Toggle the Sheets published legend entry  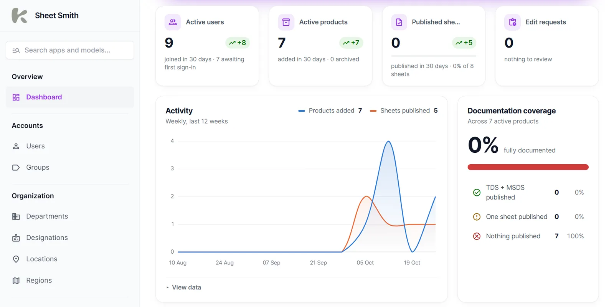(x=404, y=111)
